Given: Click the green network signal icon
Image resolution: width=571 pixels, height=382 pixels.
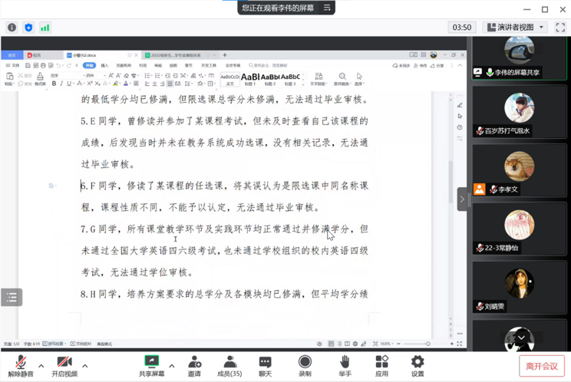Looking at the screenshot, I should click(x=45, y=28).
